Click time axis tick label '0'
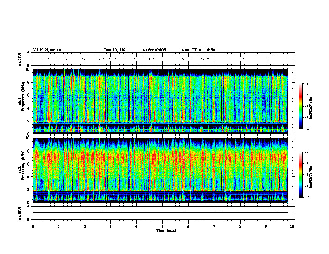 [33, 227]
